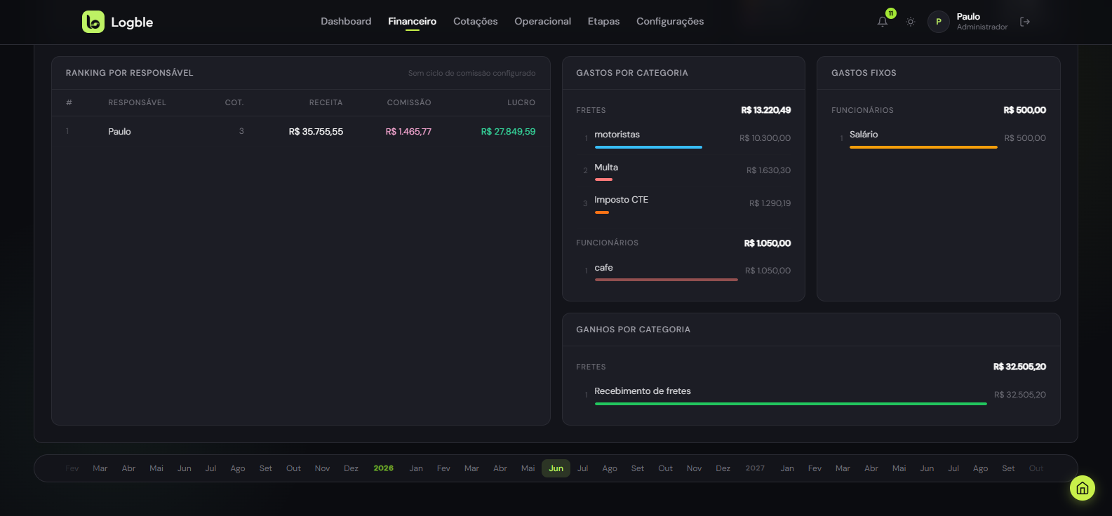Click the motoristas expense entry
The height and width of the screenshot is (516, 1112).
(683, 138)
